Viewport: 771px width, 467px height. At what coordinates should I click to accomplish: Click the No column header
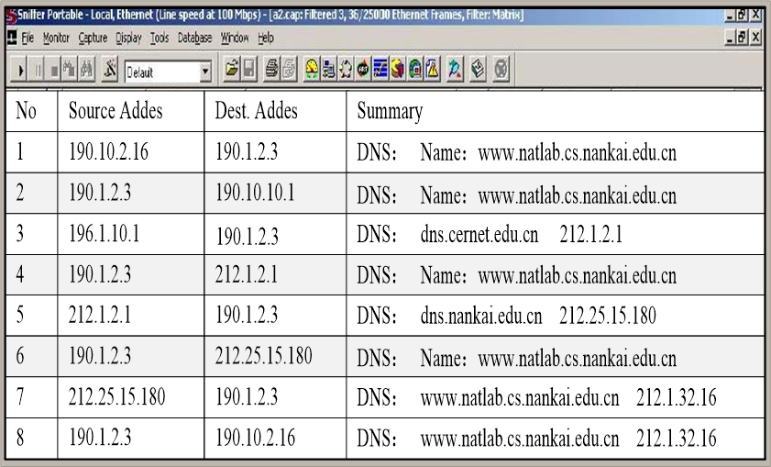(x=31, y=111)
